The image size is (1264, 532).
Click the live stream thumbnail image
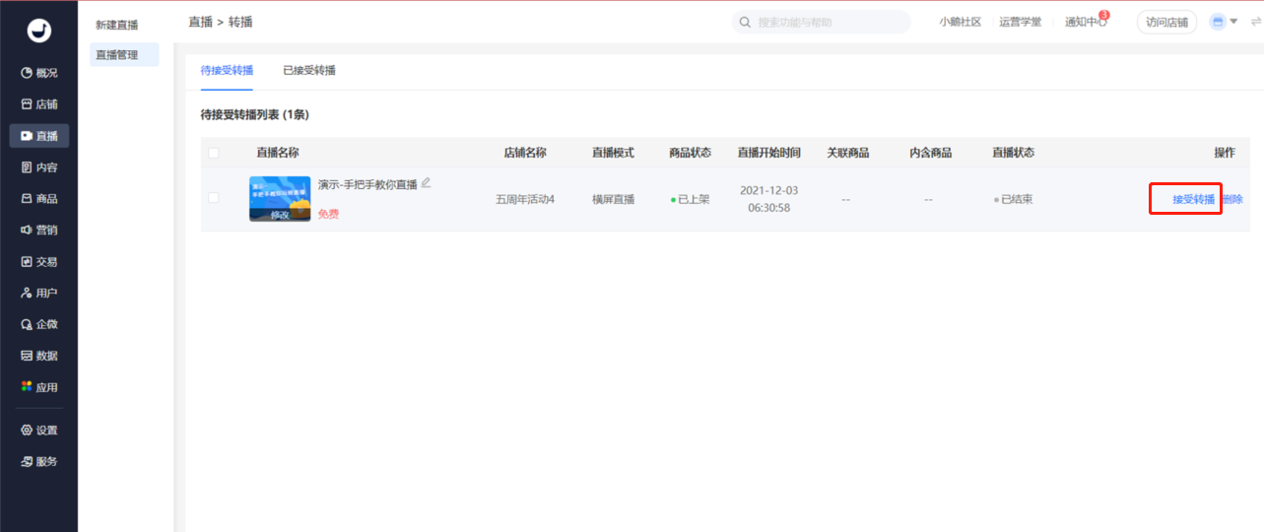pos(280,199)
